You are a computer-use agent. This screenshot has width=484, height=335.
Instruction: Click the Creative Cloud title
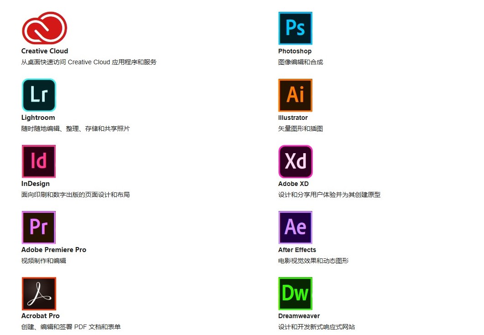[45, 51]
